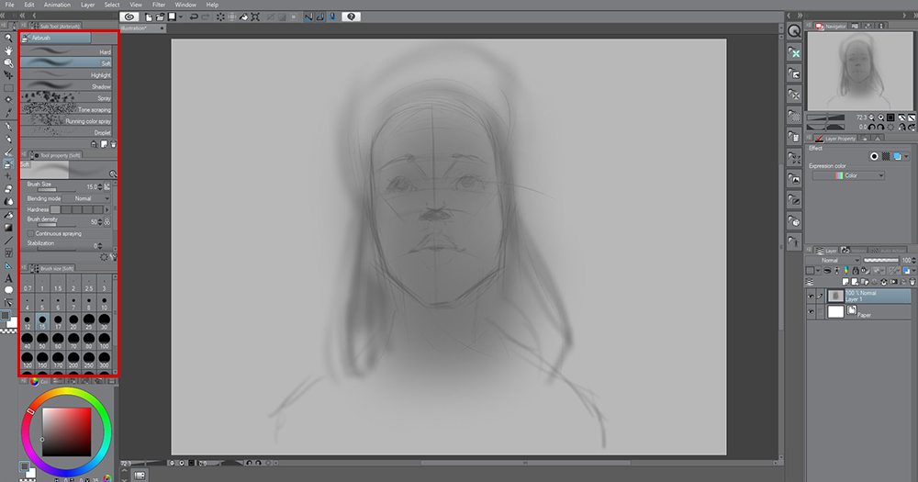Toggle Paper layer visibility eye
This screenshot has width=918, height=482.
[x=812, y=312]
